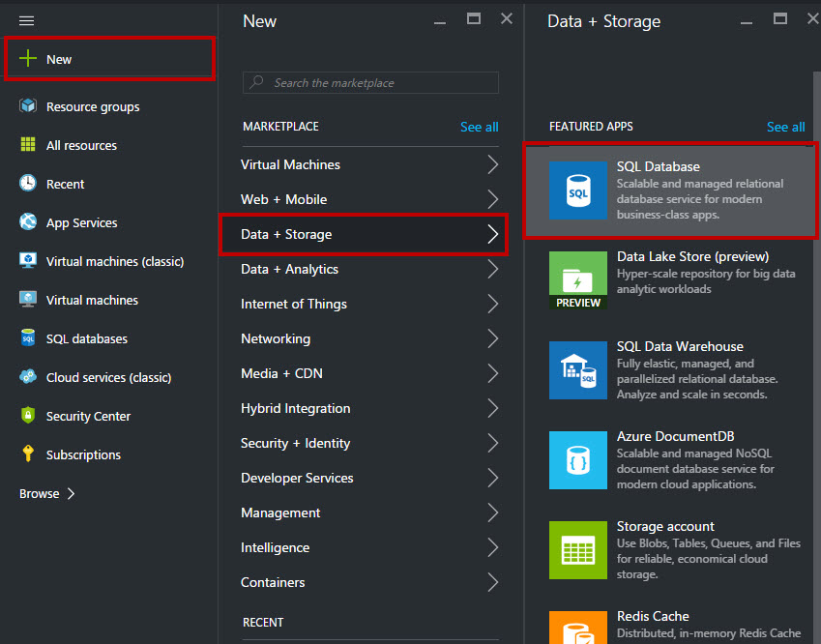821x644 pixels.
Task: Expand Data + Storage category chevron
Action: [x=493, y=234]
